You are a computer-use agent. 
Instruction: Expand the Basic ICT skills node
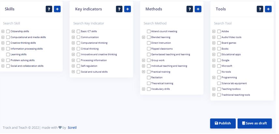[73, 32]
